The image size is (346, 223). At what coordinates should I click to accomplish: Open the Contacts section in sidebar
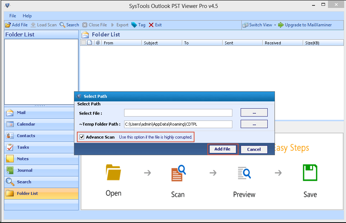tap(41, 136)
